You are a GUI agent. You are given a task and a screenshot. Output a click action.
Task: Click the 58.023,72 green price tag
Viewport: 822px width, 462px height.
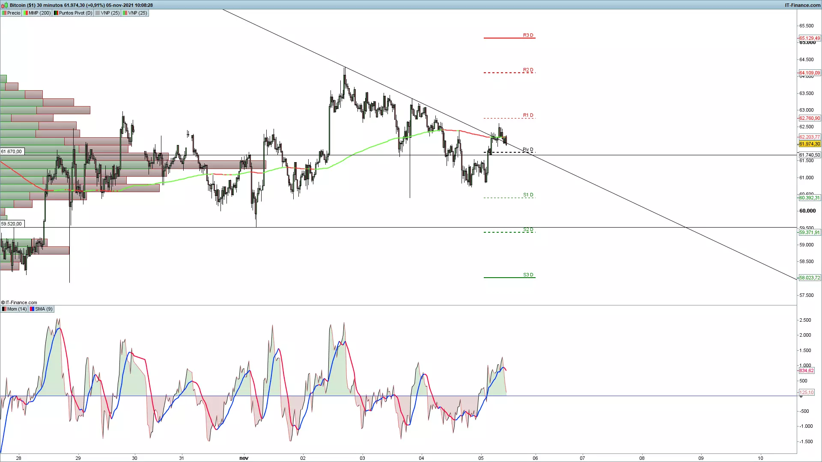810,278
